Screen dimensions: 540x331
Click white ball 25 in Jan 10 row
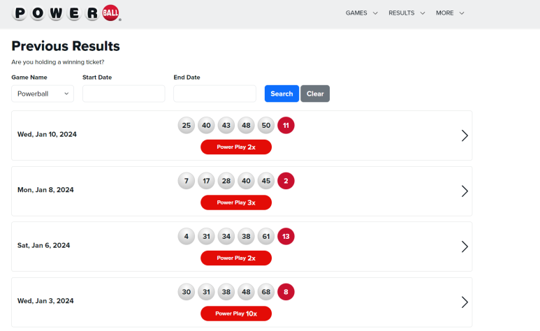tap(187, 126)
